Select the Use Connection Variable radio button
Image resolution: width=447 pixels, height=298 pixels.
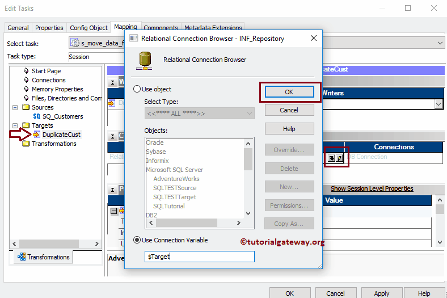point(137,240)
